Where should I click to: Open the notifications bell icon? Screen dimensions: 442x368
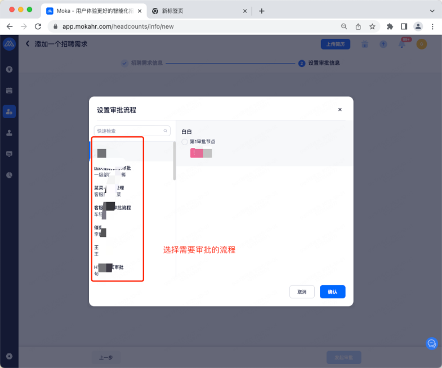[x=403, y=44]
